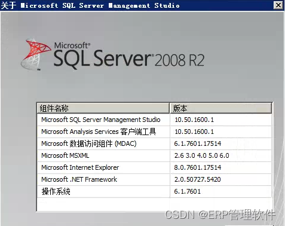Select the Microsoft 数据访问组件 (MDAC) row

154,143
